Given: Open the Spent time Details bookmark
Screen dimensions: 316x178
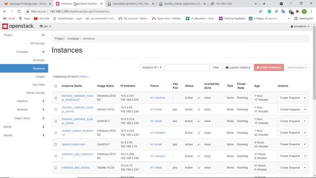Looking at the screenshot, I should point(167,19).
